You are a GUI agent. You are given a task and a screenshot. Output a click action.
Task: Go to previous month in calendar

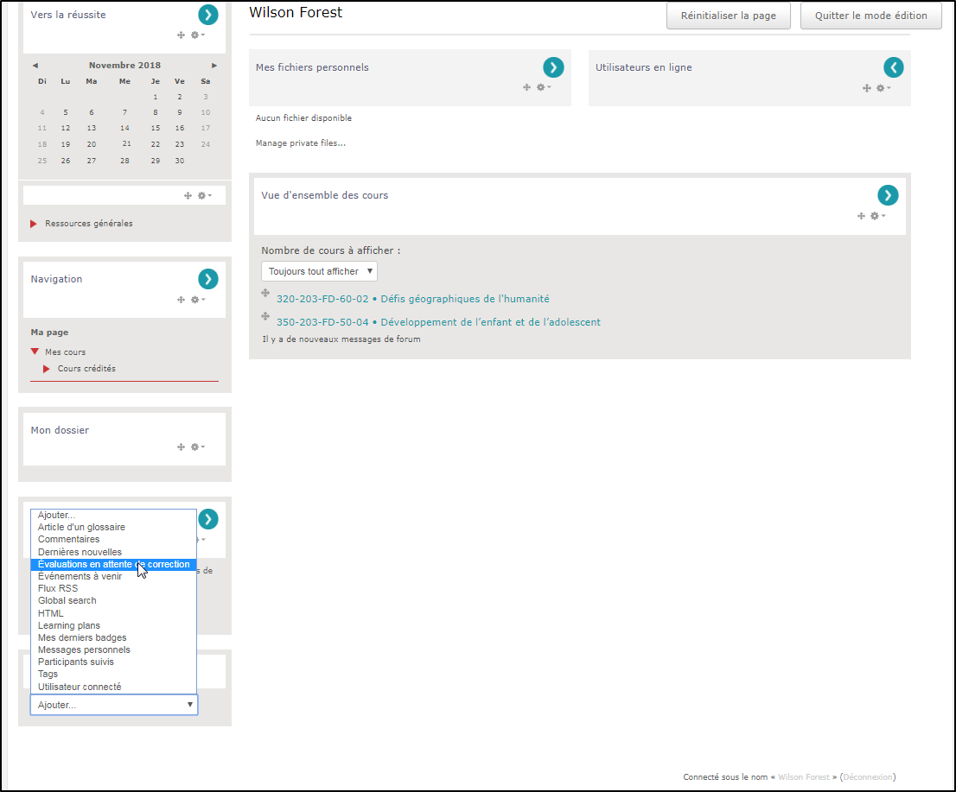click(x=35, y=66)
